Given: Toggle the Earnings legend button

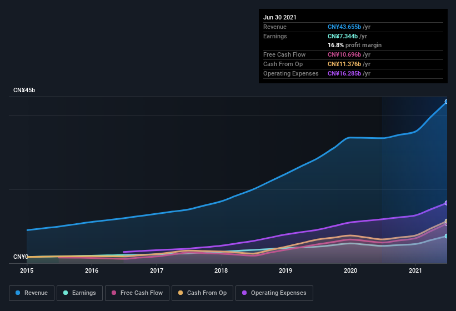Looking at the screenshot, I should coord(79,293).
